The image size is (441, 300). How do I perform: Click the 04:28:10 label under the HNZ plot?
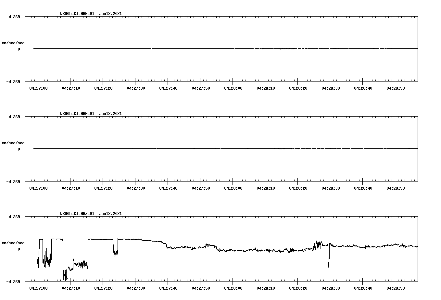click(266, 288)
